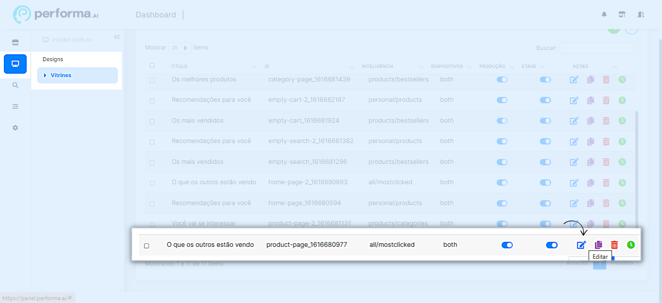Tick checkbox for product-page_1616680977 row
662x303 pixels.
coord(147,246)
